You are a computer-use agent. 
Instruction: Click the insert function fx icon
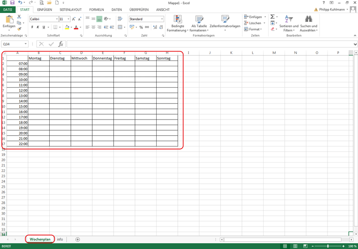[x=60, y=44]
